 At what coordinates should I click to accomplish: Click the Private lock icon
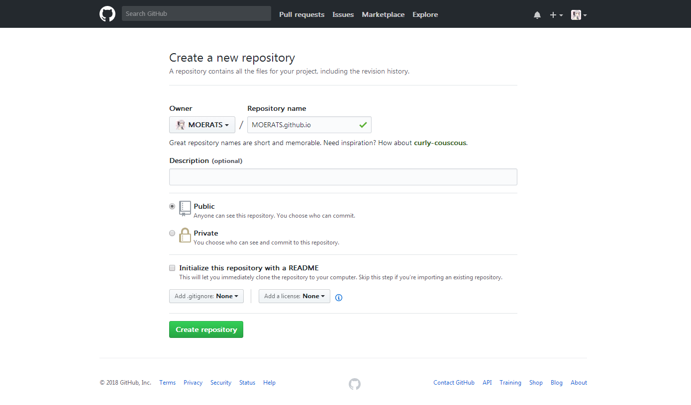click(185, 235)
